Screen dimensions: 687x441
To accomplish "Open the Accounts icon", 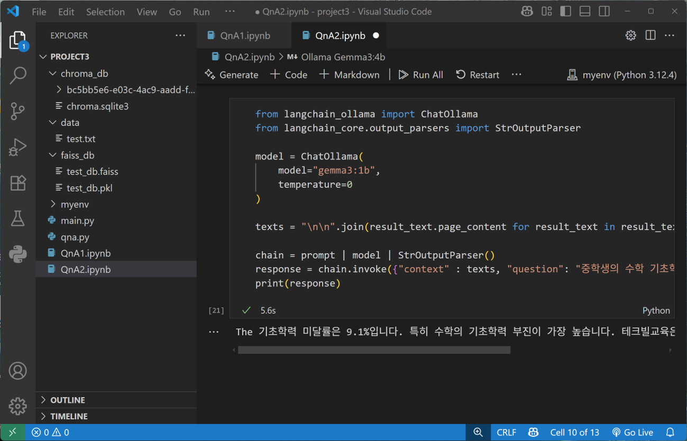I will coord(17,371).
